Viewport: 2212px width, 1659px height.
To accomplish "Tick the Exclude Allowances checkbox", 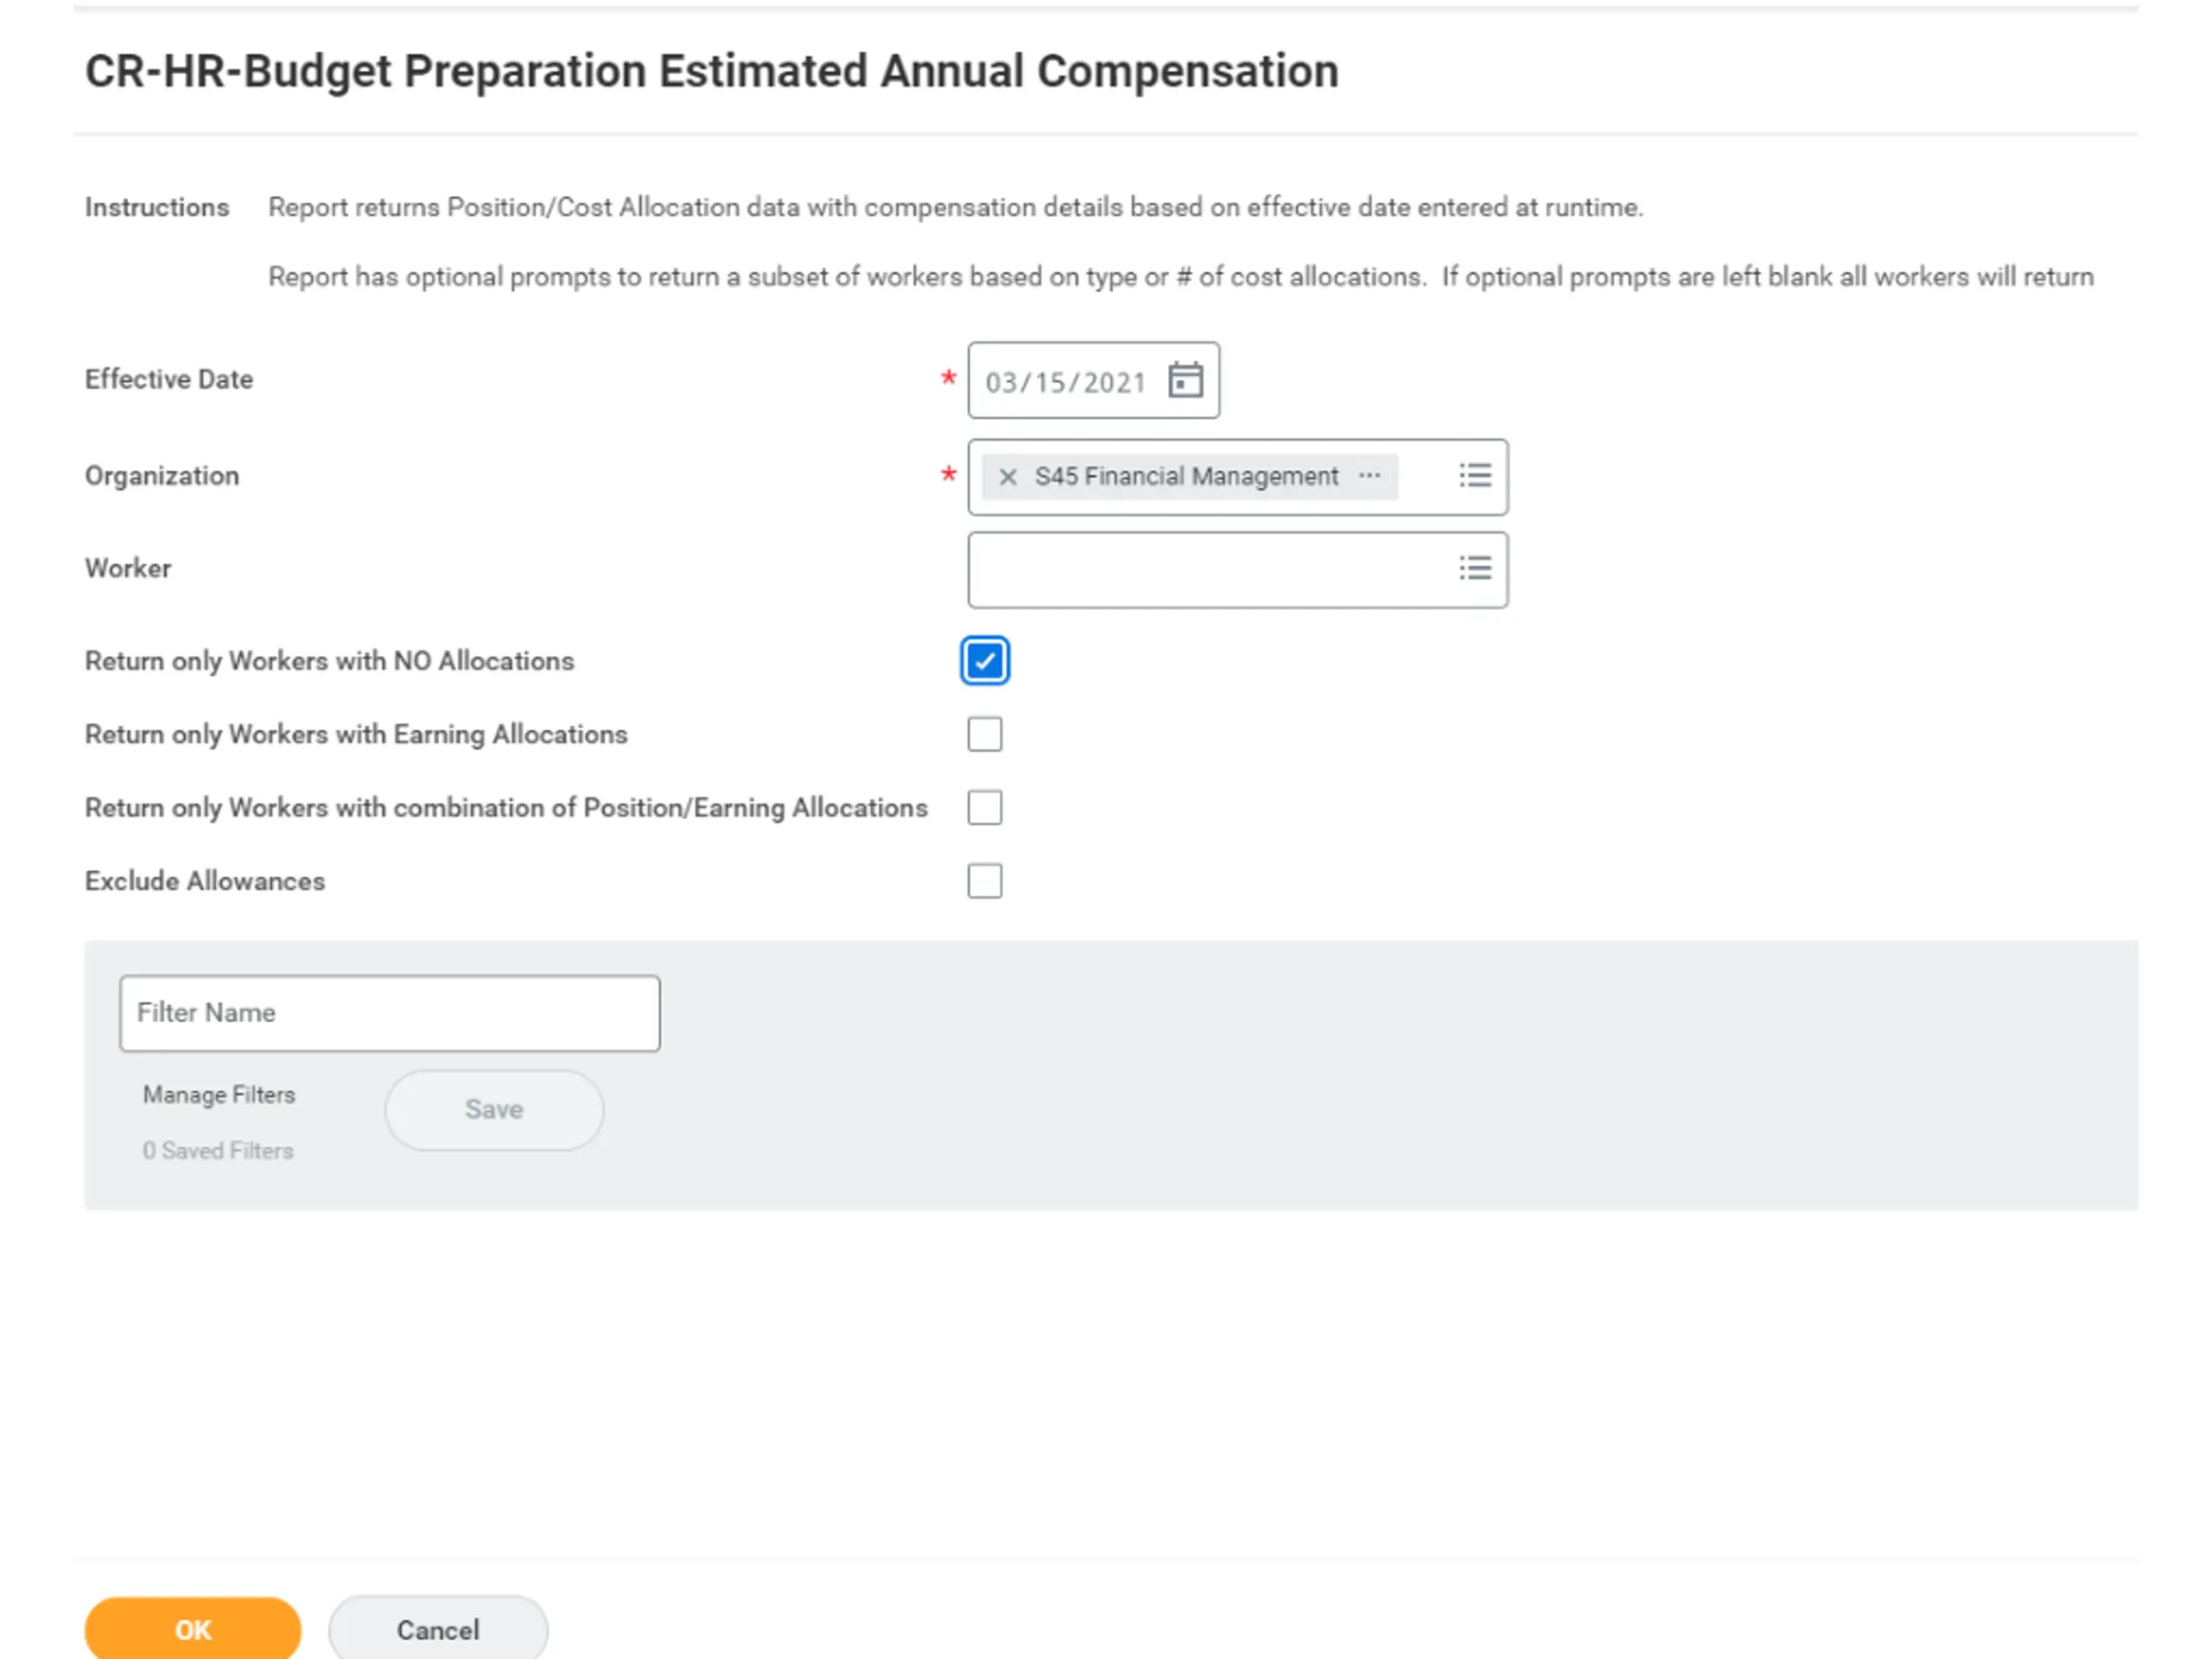I will tap(984, 881).
